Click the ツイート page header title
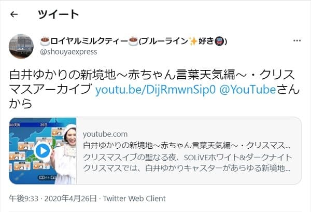Viewport: 311px width, 212px height. click(59, 15)
